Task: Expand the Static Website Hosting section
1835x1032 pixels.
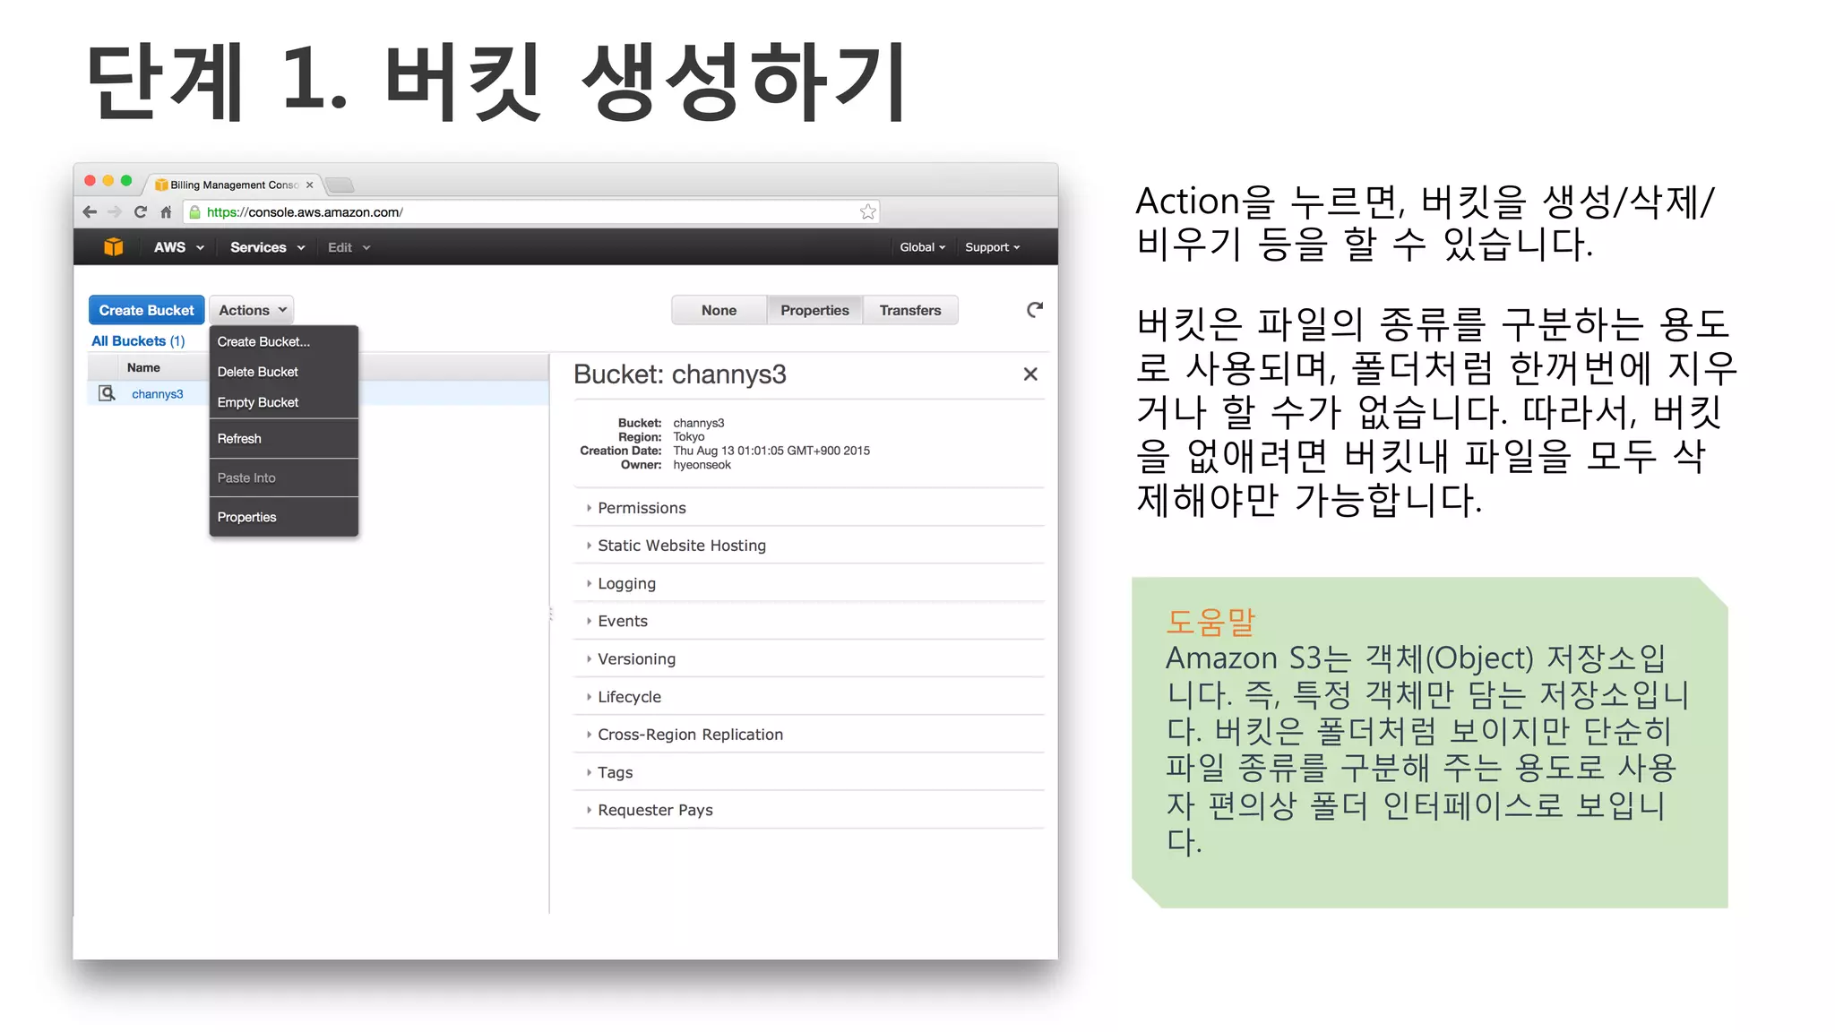Action: click(x=681, y=546)
